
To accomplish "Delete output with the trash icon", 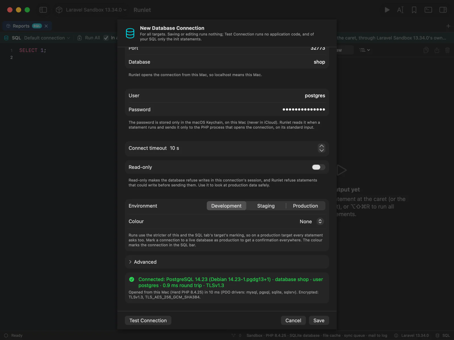I will point(447,50).
